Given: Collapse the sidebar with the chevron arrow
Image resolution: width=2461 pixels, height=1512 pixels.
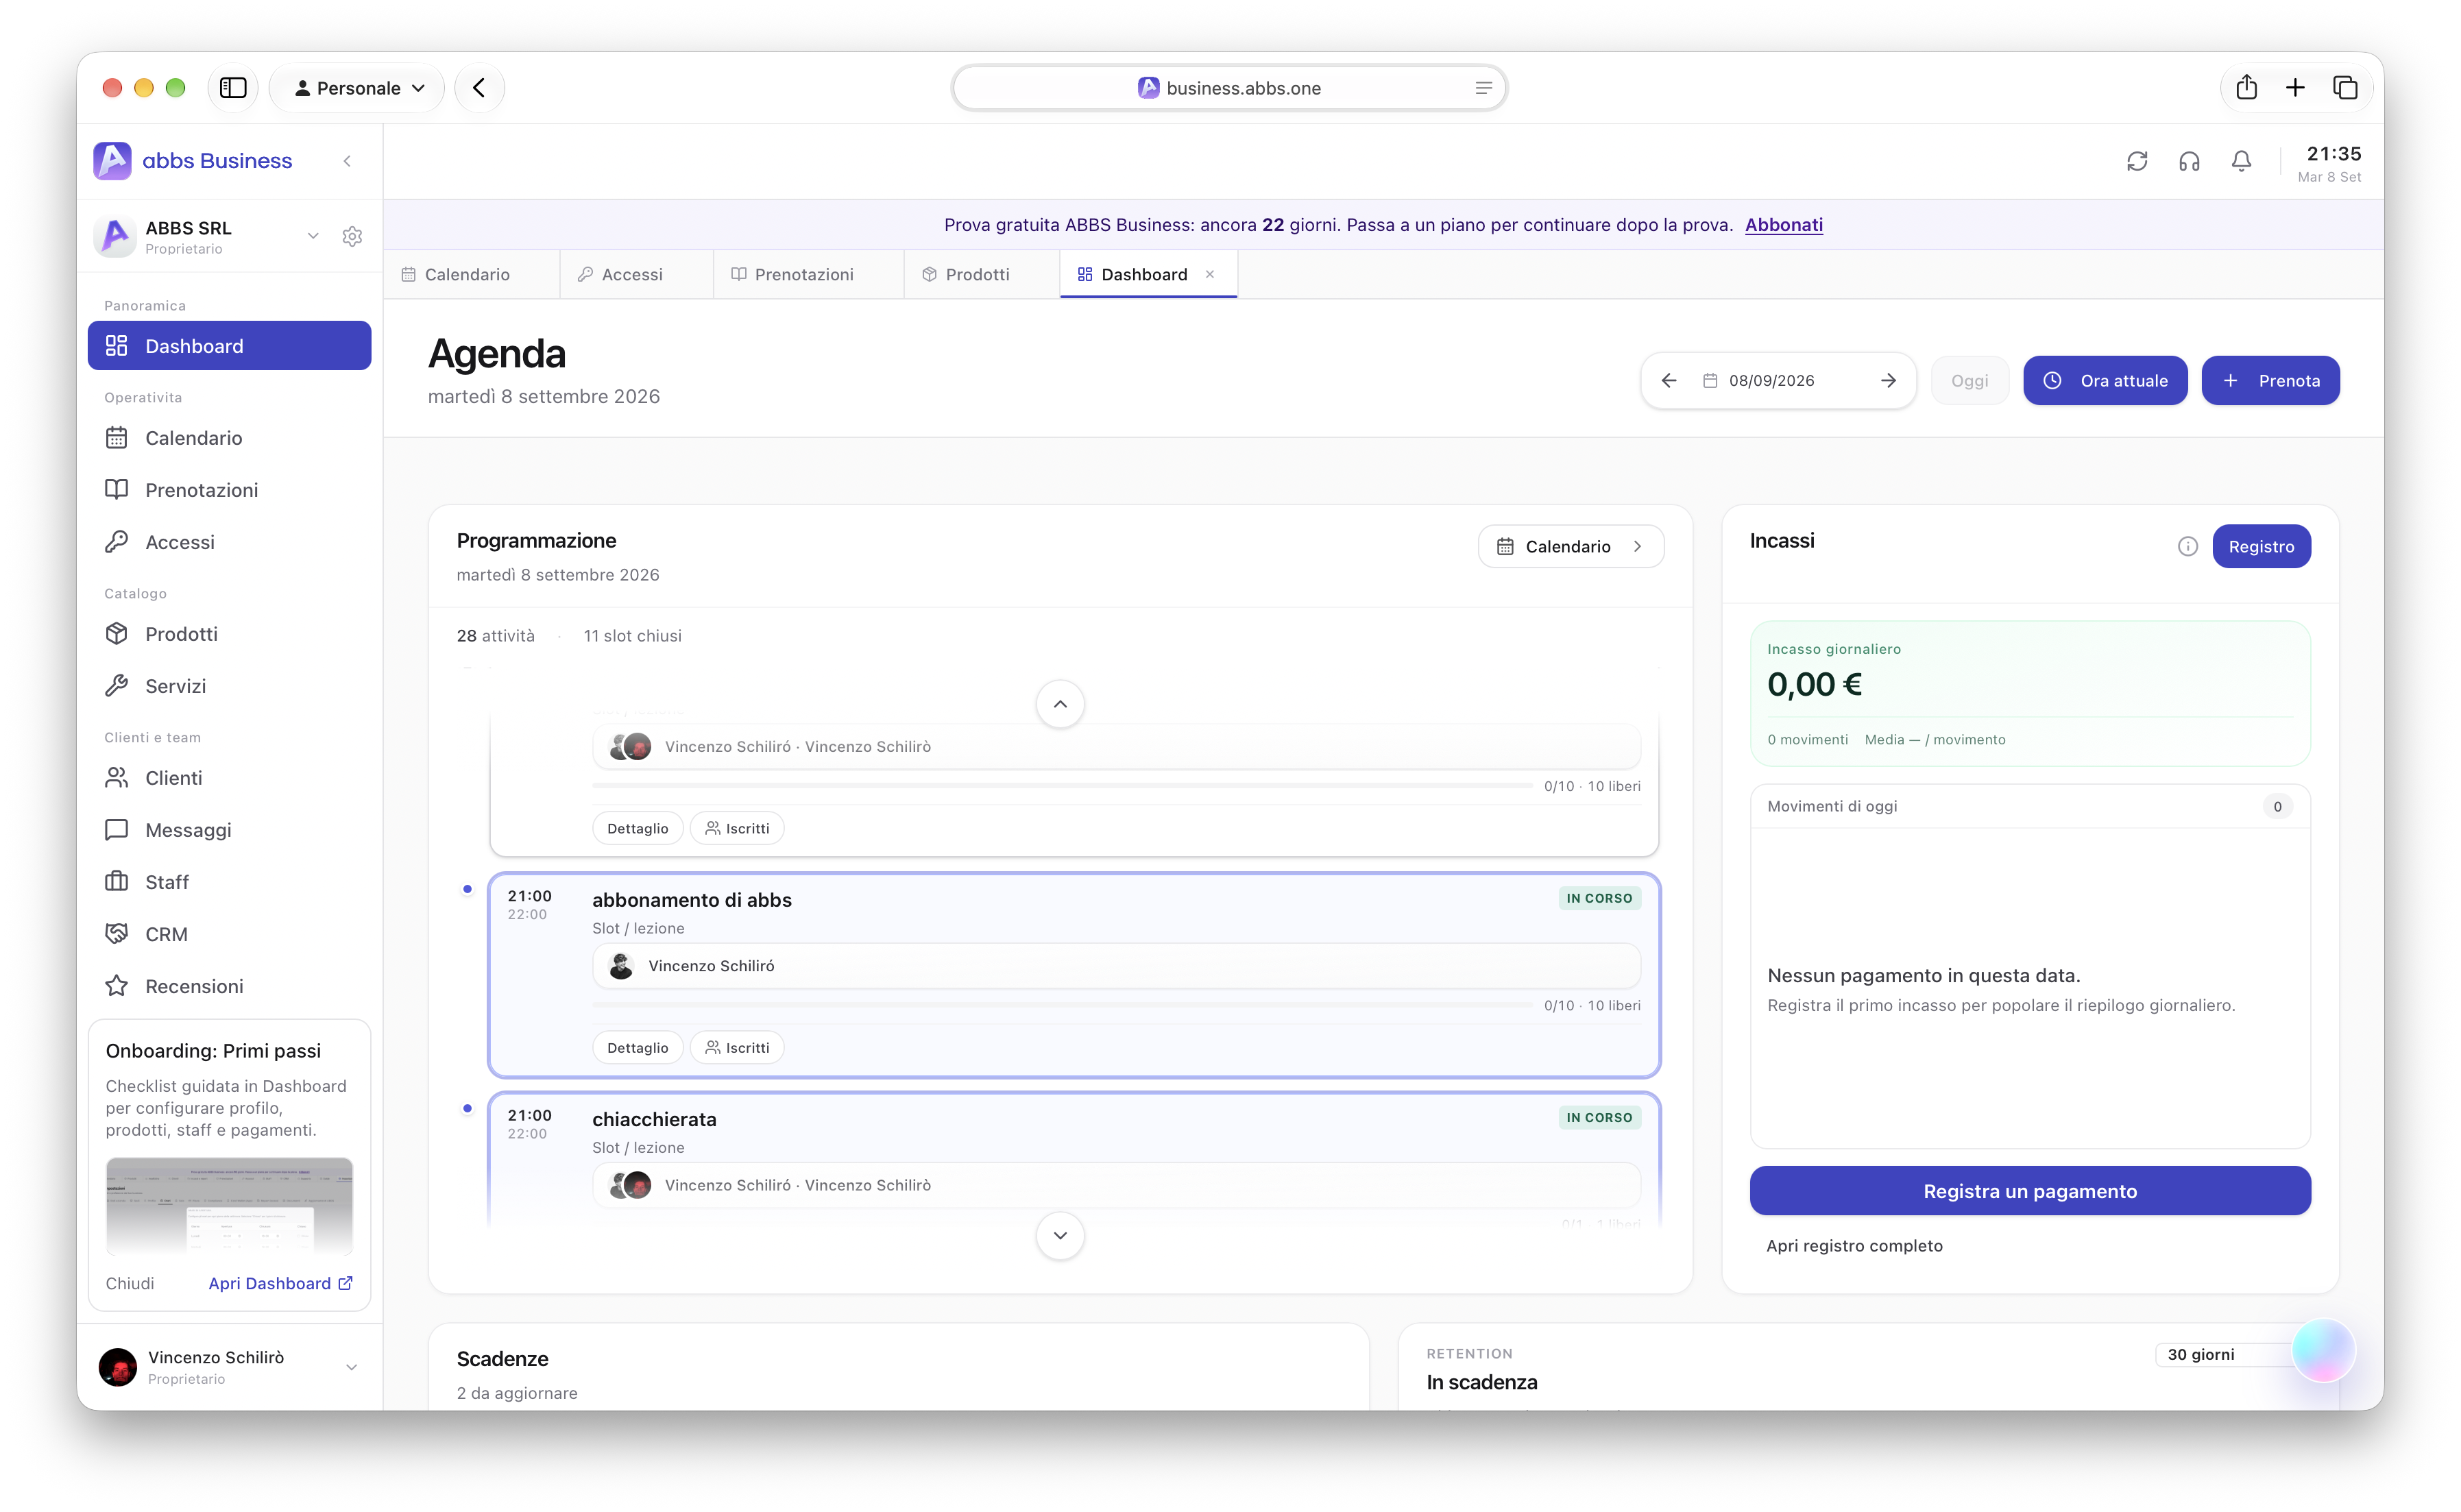Looking at the screenshot, I should coord(347,161).
